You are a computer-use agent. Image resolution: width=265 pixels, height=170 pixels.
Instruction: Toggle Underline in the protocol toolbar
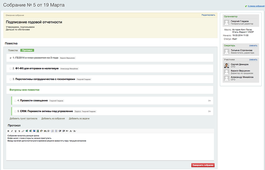click(15, 131)
